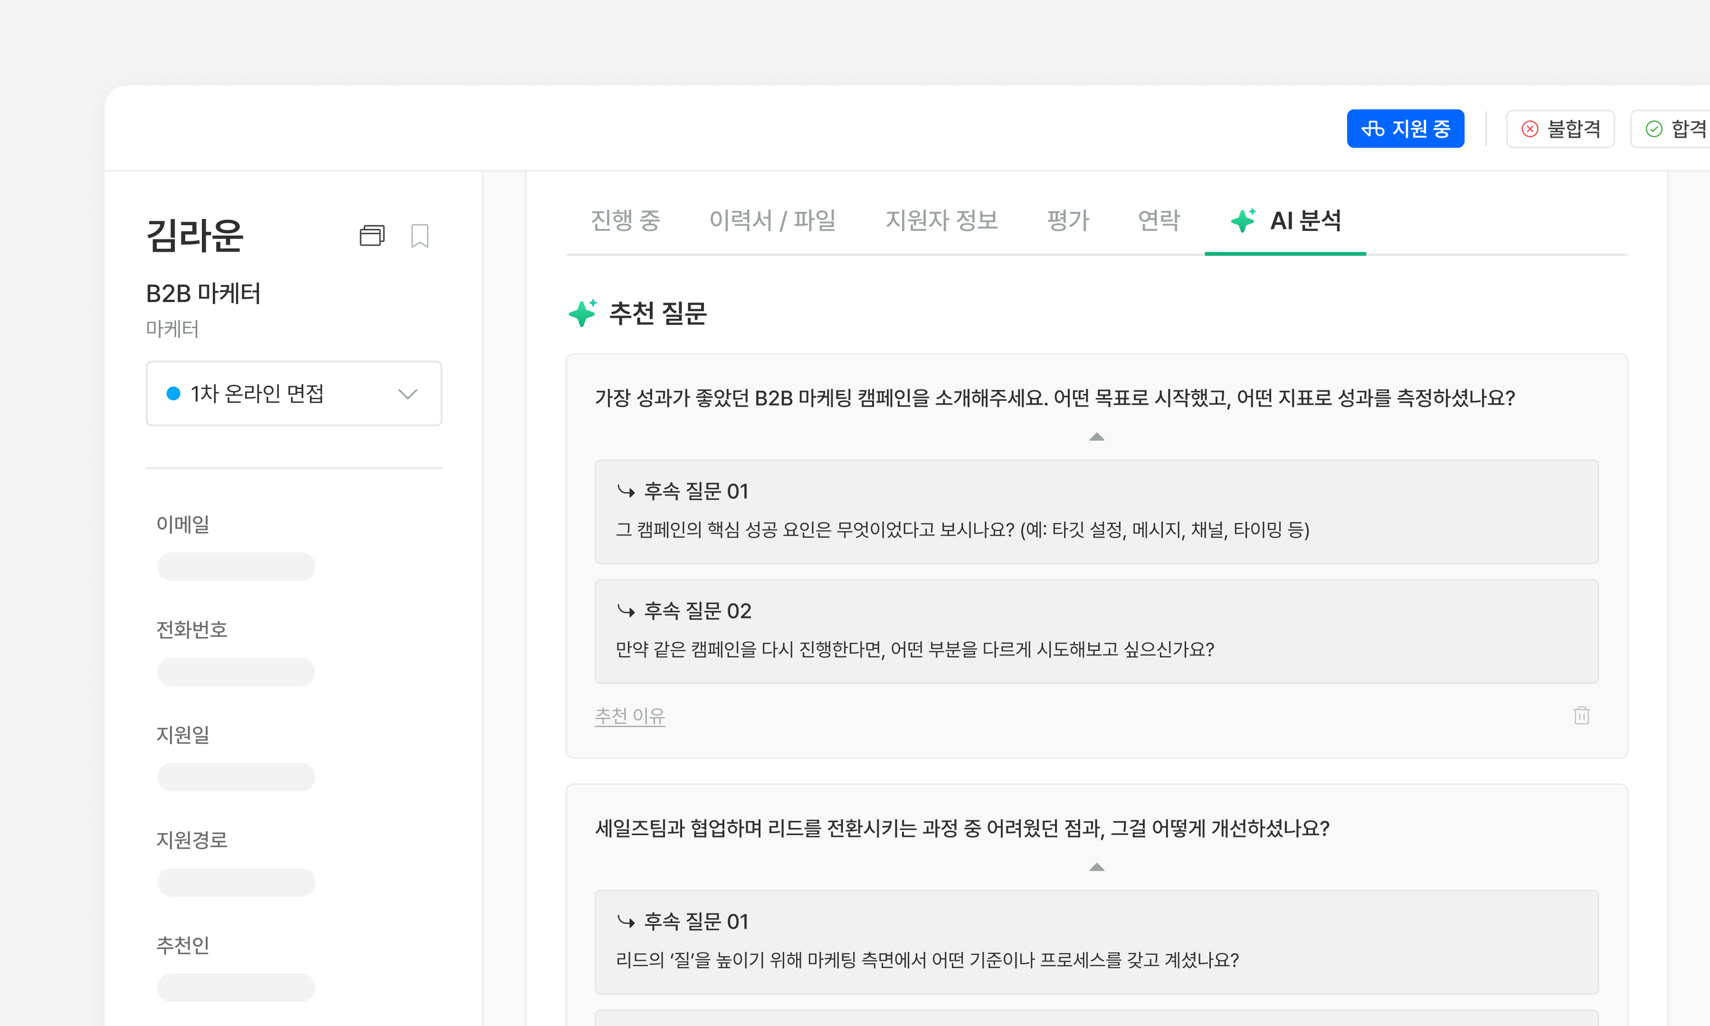Select the 평가 tab
1710x1026 pixels.
point(1067,220)
